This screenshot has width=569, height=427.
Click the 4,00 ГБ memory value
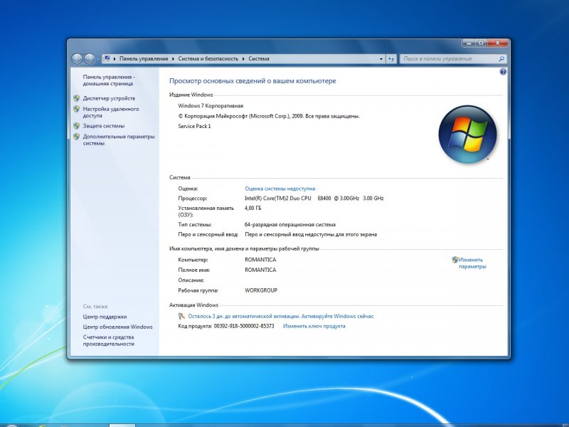coord(252,208)
